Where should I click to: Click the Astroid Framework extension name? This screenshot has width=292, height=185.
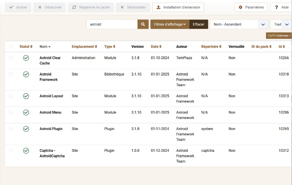(x=49, y=77)
